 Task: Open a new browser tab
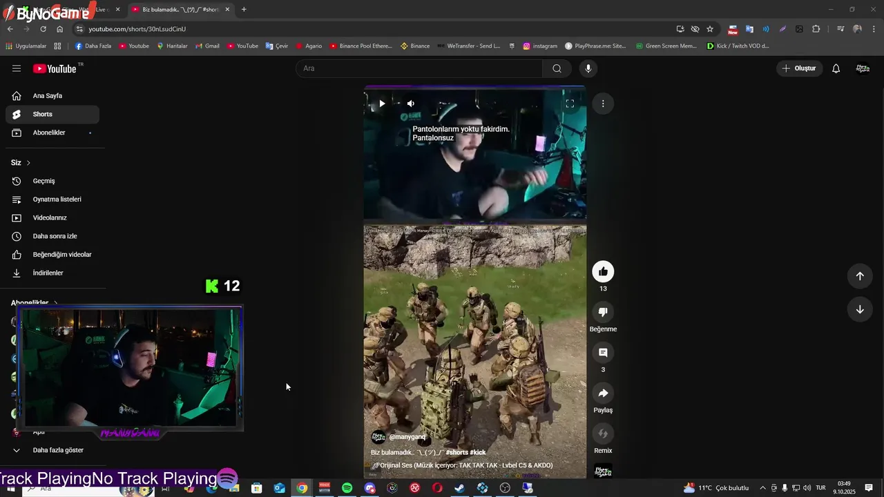(244, 10)
